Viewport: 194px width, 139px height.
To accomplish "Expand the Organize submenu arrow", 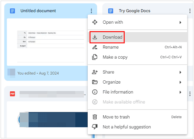I will (180, 82).
